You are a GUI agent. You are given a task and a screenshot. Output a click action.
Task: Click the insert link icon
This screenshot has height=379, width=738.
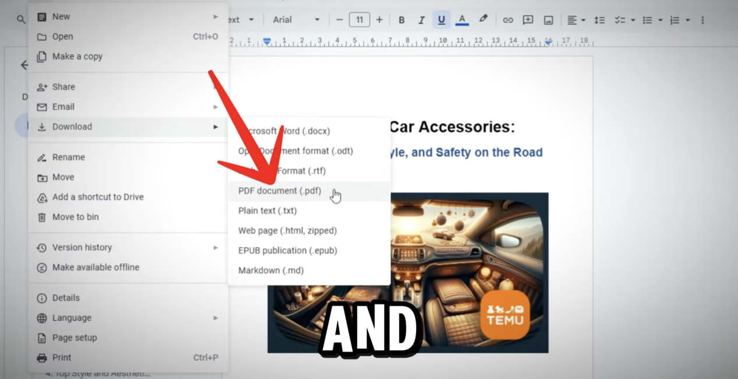click(x=508, y=20)
